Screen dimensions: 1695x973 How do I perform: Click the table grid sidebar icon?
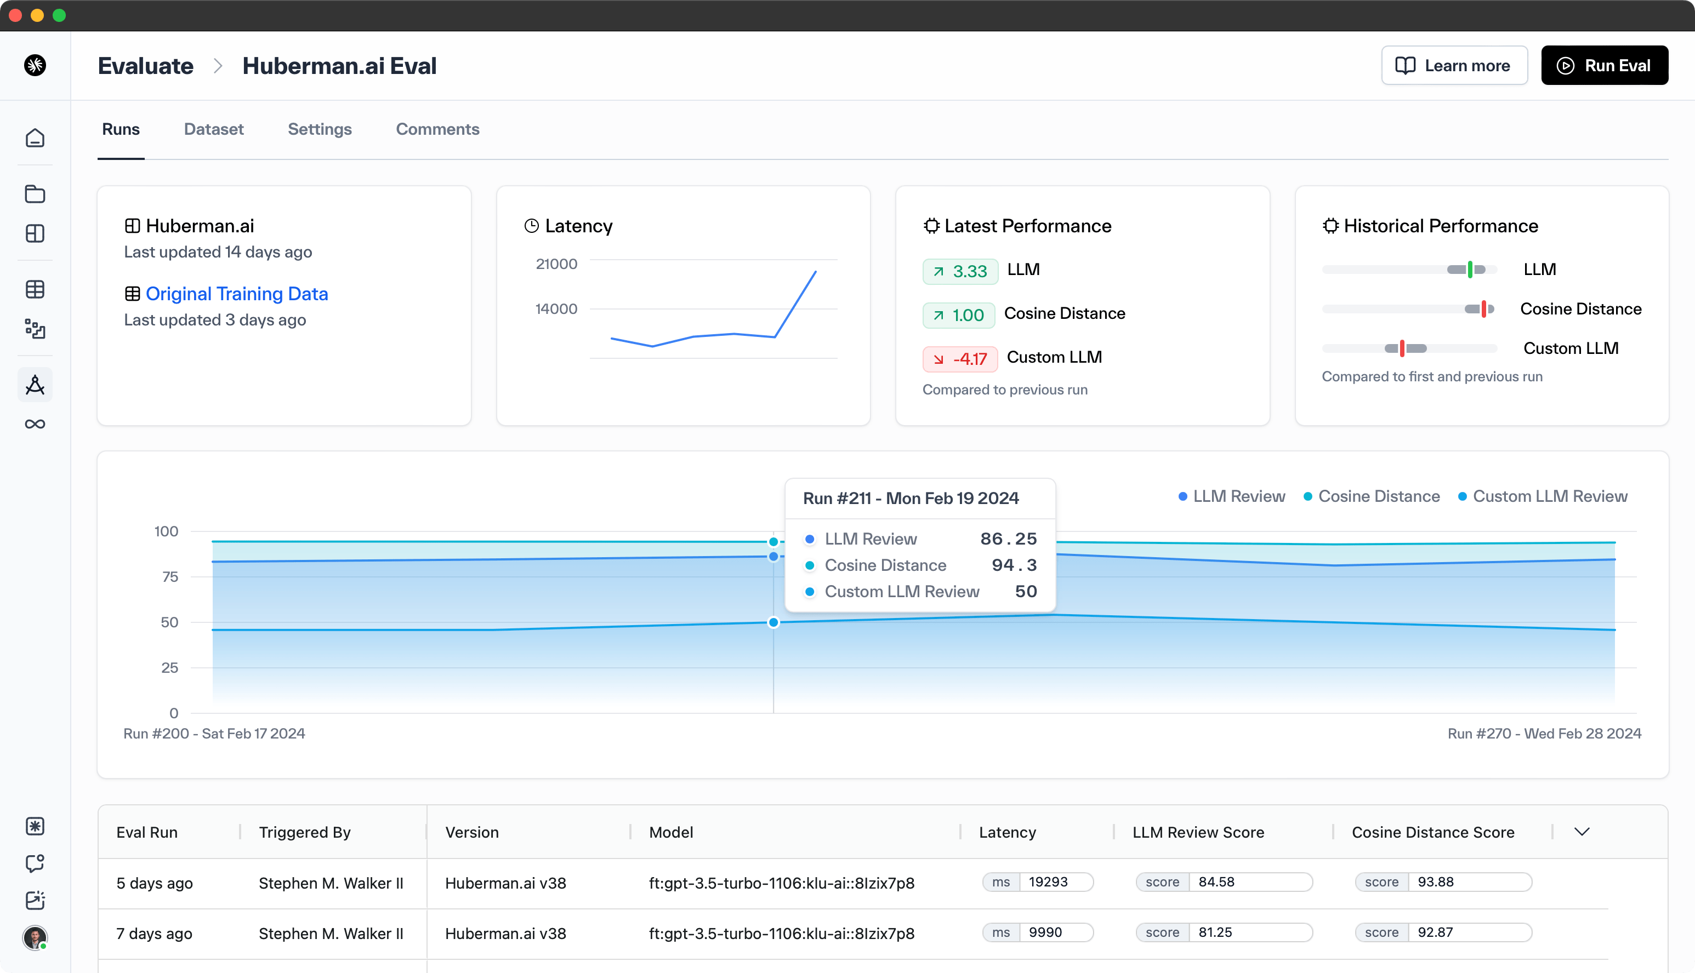35,289
